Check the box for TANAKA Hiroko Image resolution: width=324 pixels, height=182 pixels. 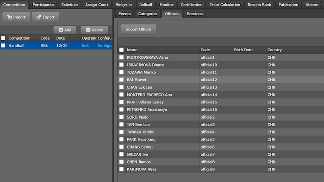(x=121, y=132)
